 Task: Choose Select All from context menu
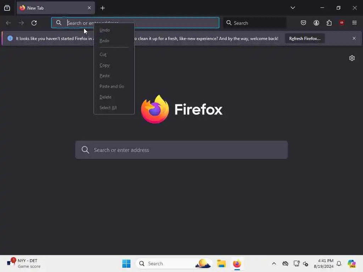coord(114,108)
